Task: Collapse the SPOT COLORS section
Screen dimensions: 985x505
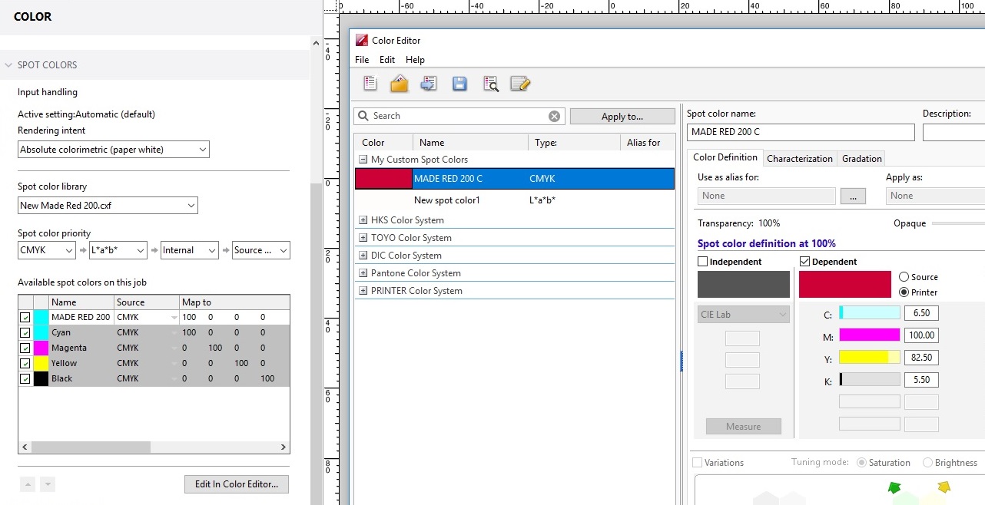Action: (10, 65)
